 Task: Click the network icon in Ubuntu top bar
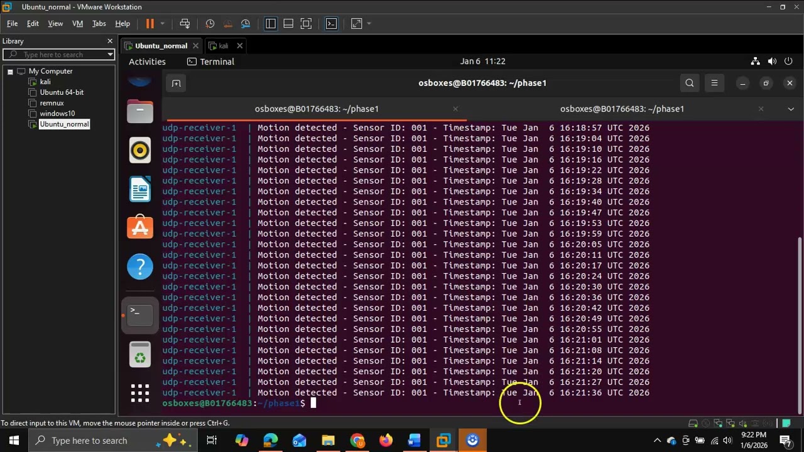[x=755, y=62]
